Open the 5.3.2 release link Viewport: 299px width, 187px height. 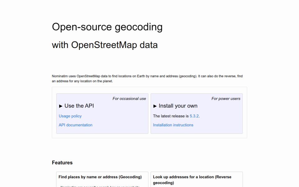(194, 116)
